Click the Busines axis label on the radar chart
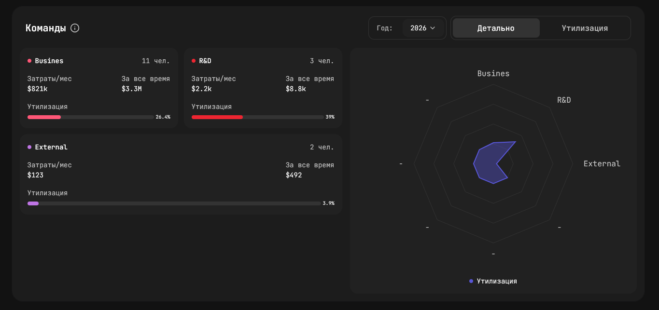Screen dimensions: 659x310 click(x=493, y=73)
